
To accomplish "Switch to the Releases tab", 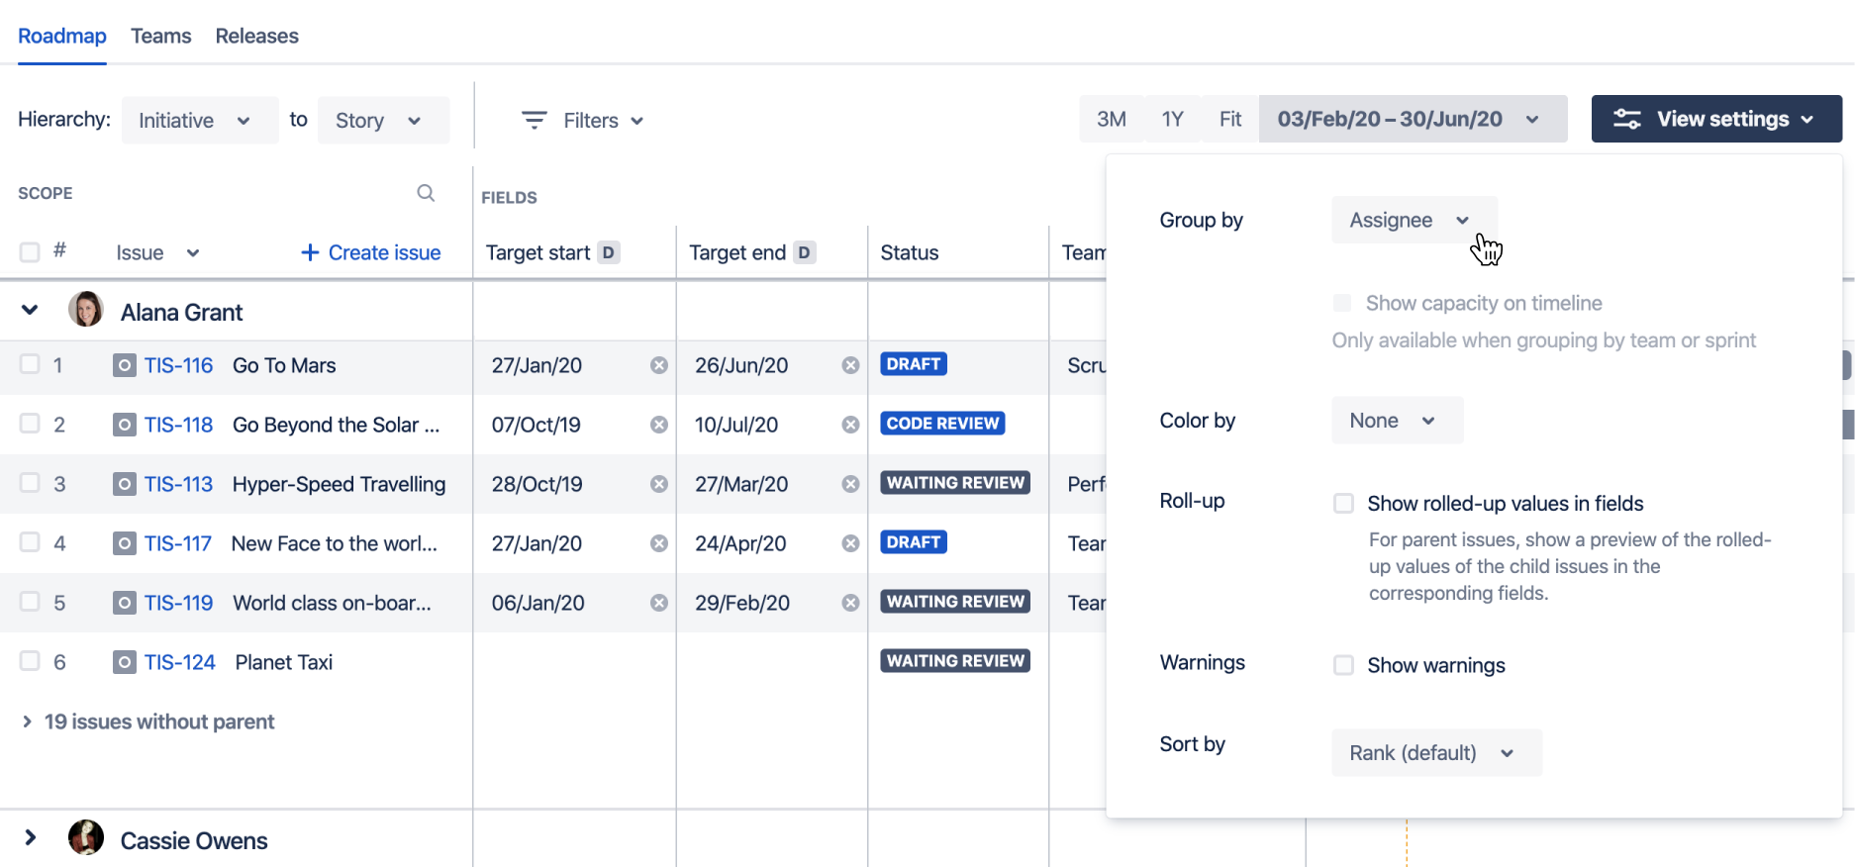I will coord(257,36).
